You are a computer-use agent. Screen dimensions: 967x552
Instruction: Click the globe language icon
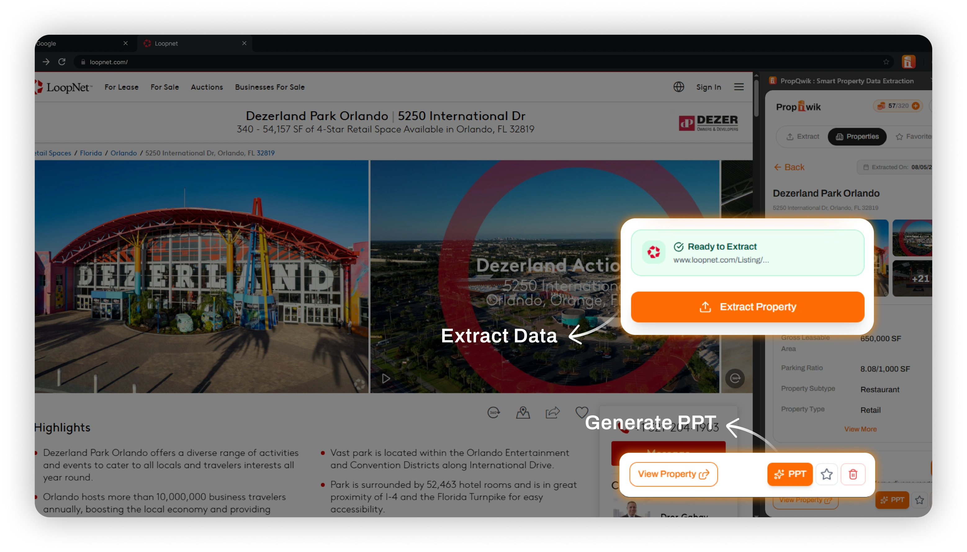click(678, 87)
